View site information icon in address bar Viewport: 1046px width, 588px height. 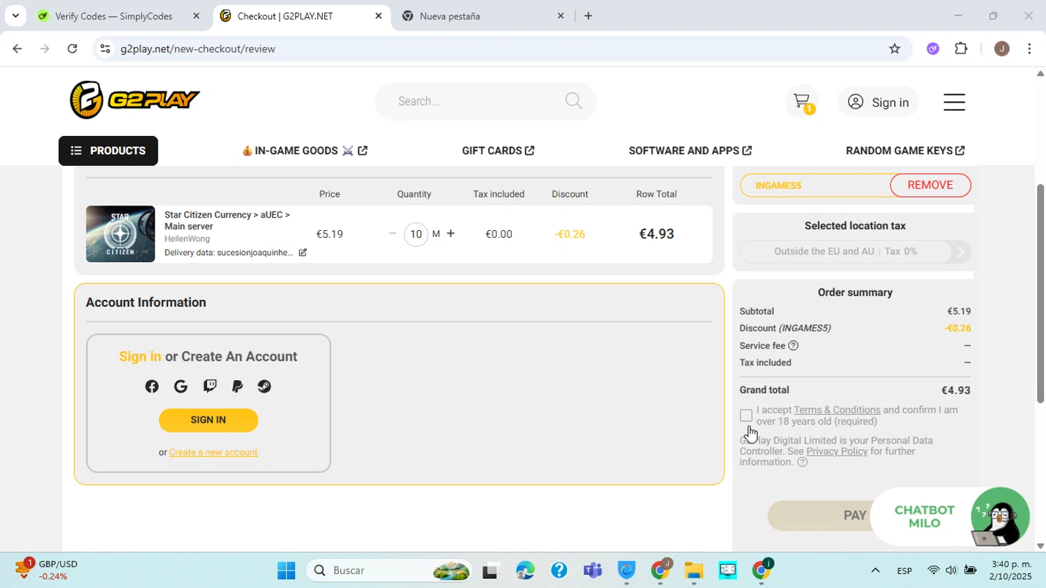pos(105,49)
